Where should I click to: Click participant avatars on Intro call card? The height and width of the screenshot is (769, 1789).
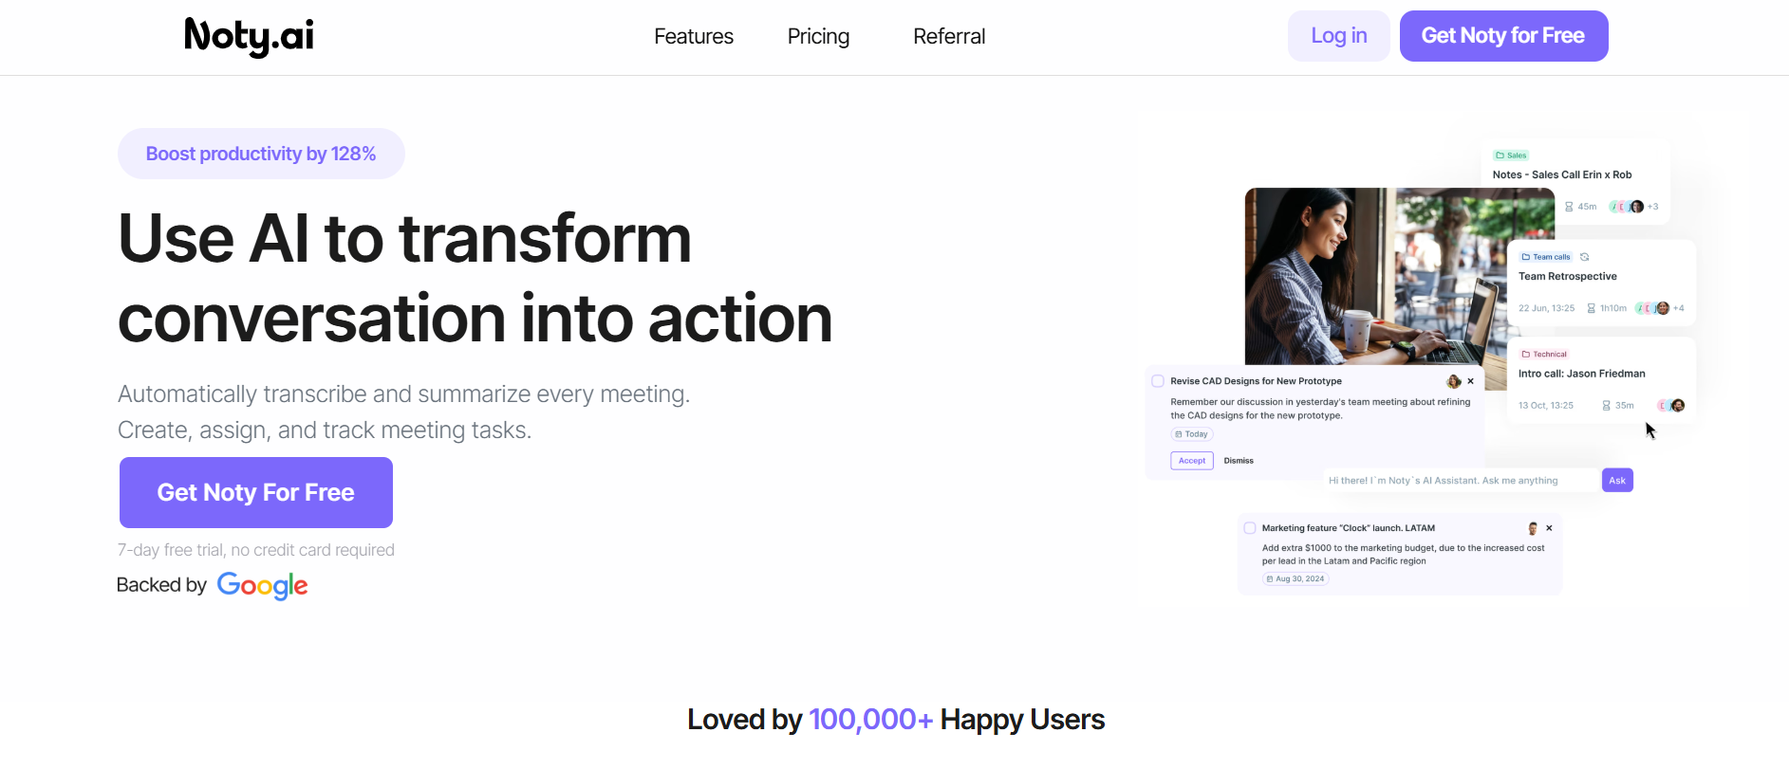pyautogui.click(x=1671, y=406)
